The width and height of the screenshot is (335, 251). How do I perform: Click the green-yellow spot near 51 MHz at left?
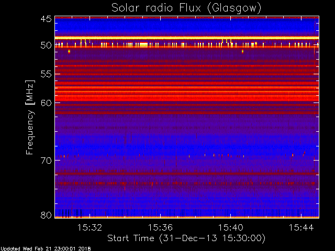pos(69,51)
